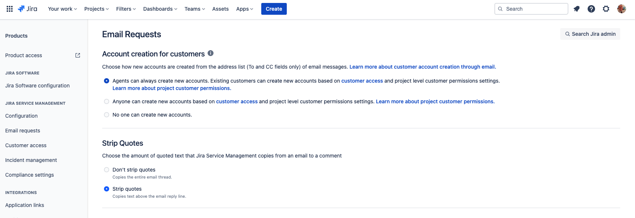Image resolution: width=635 pixels, height=218 pixels.
Task: Click the Email Requests page heading
Action: pos(131,34)
